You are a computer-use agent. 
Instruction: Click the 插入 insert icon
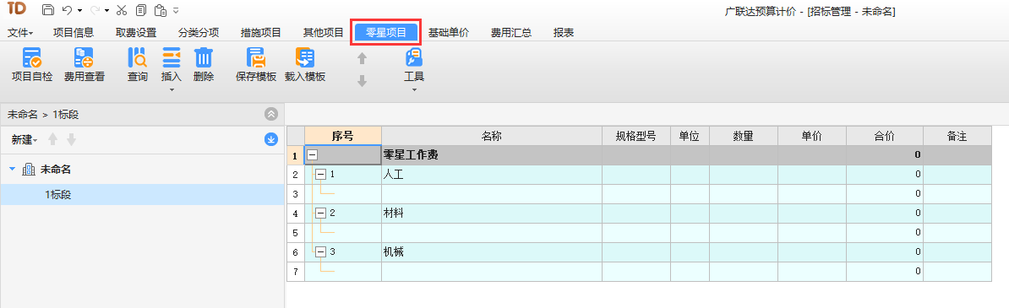[172, 58]
